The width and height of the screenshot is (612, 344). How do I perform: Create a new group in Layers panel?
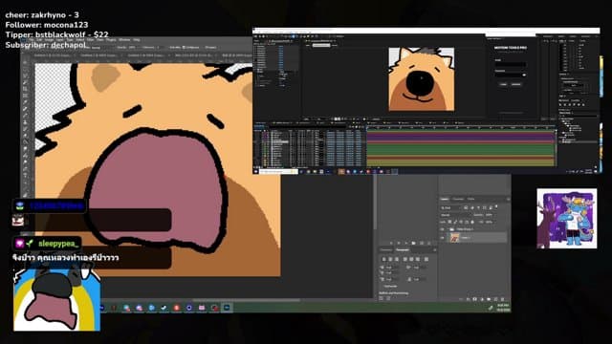pos(489,299)
